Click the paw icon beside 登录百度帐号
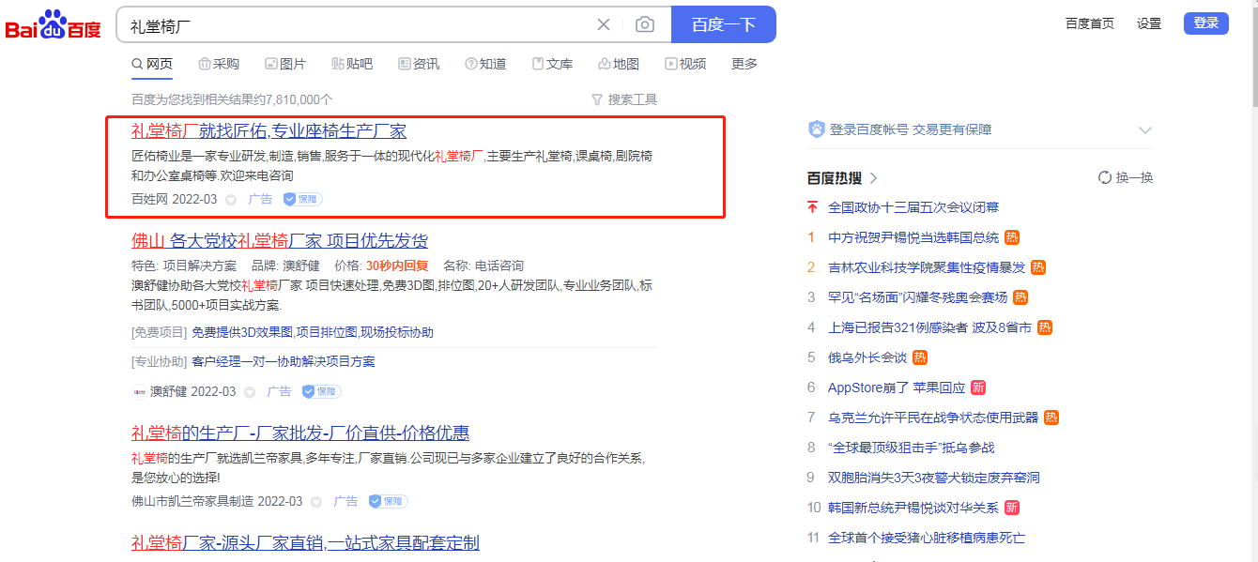The height and width of the screenshot is (562, 1258). 816,129
